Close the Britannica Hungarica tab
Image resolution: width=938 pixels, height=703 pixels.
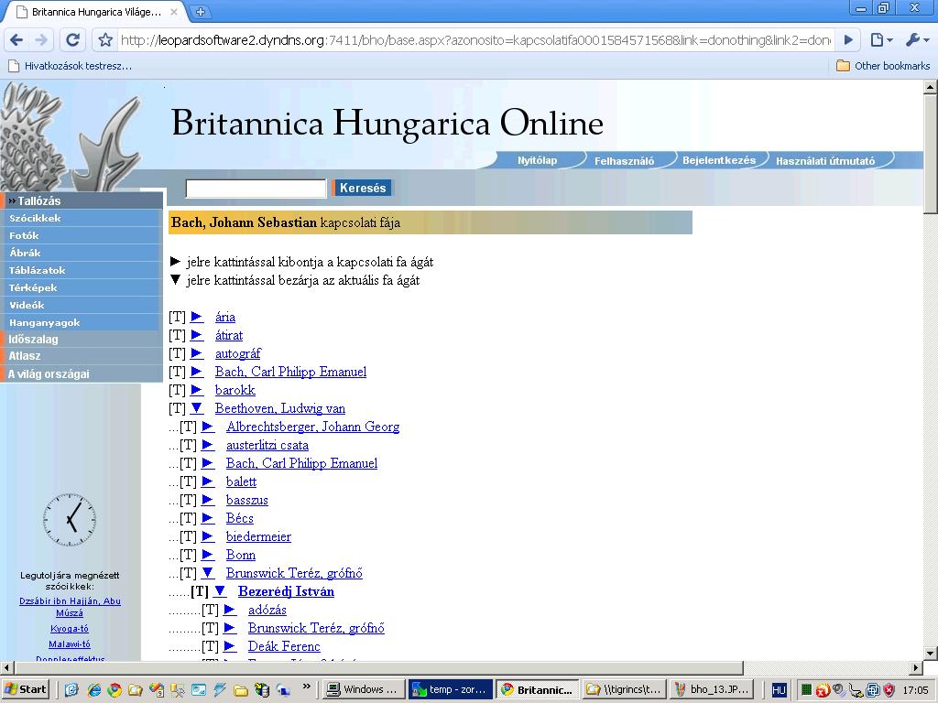pos(174,12)
